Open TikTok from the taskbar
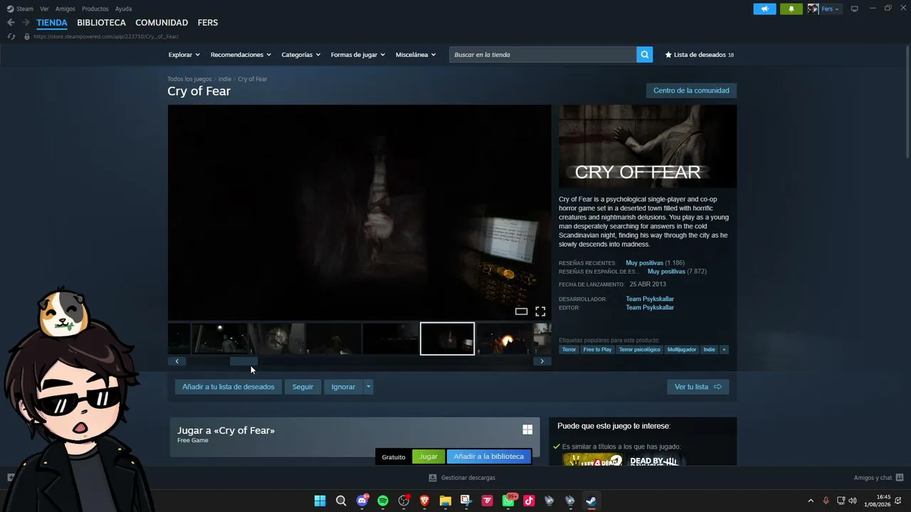The image size is (911, 512). coord(529,501)
